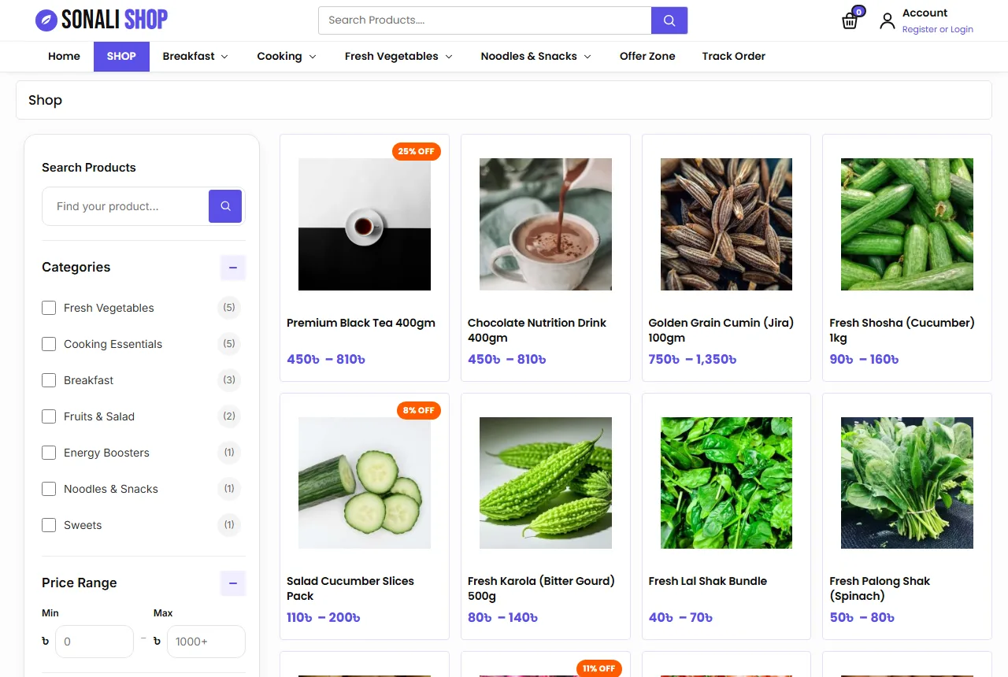
Task: Open the Salad Cucumber Slices Pack image
Action: (x=365, y=483)
